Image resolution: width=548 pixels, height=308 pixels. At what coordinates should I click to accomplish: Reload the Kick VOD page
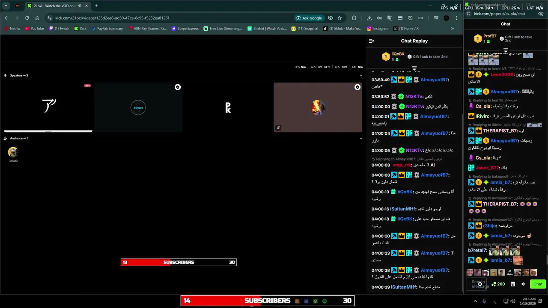point(27,18)
